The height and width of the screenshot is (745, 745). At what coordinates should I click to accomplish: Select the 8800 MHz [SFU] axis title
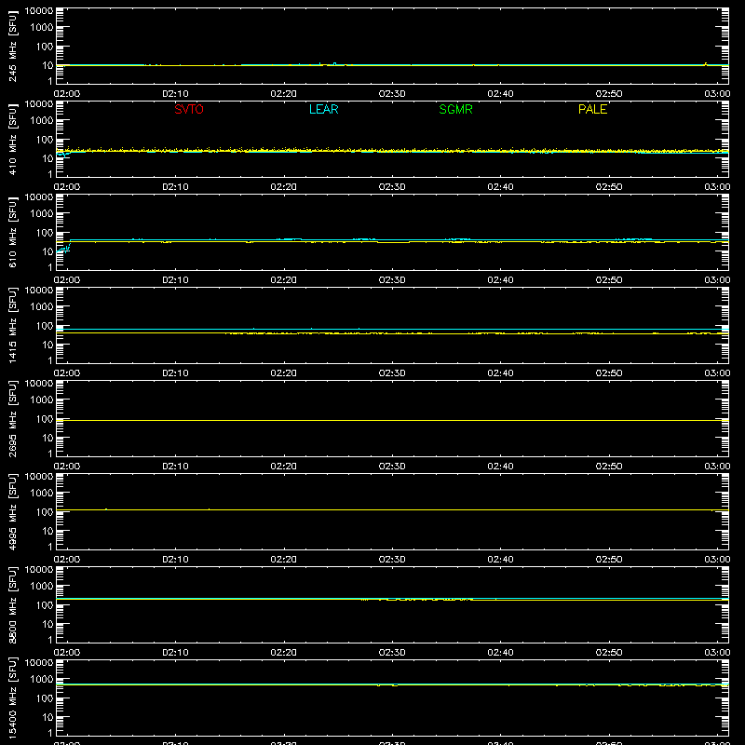click(x=12, y=604)
